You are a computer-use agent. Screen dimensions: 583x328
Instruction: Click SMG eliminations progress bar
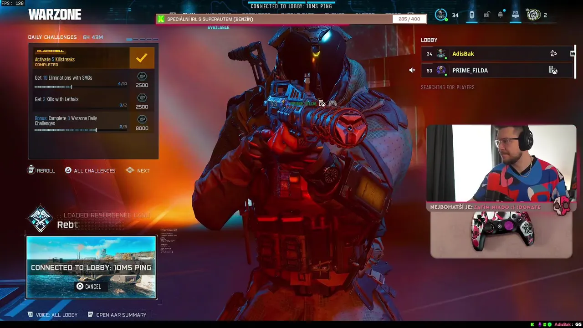[x=81, y=87]
